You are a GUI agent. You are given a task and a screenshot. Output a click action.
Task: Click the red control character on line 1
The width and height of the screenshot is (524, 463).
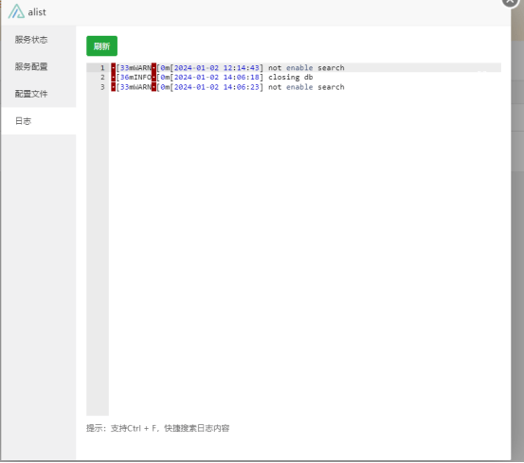114,68
